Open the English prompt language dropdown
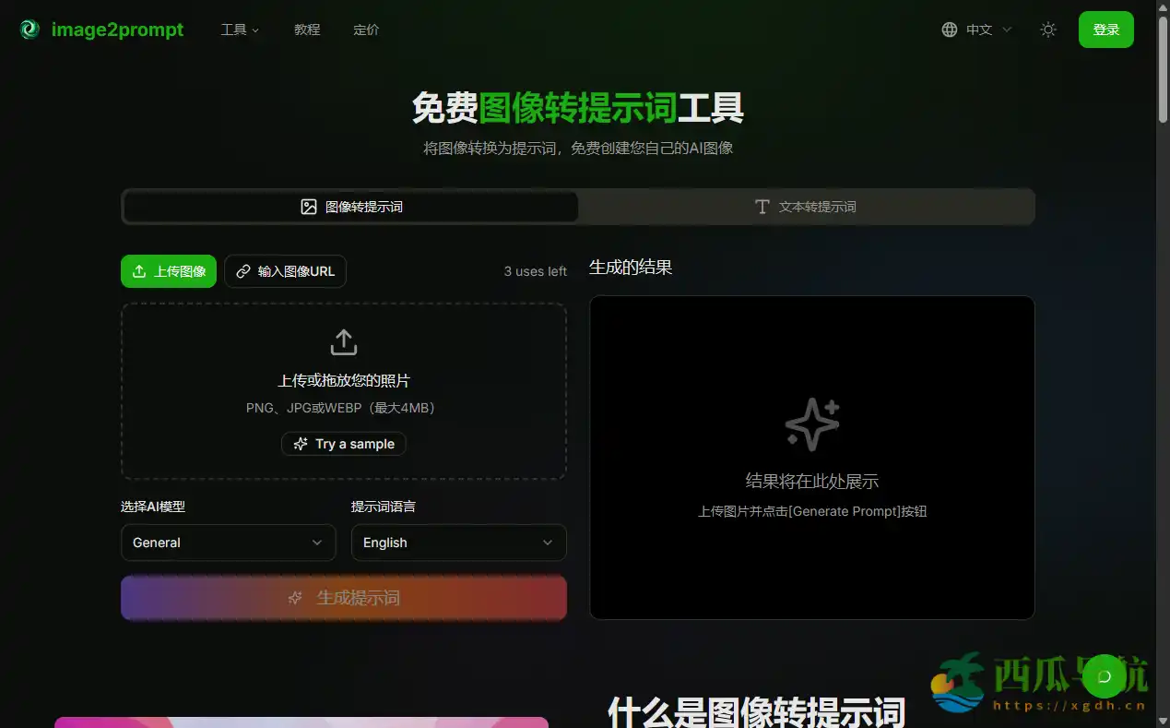The height and width of the screenshot is (728, 1170). (x=458, y=543)
